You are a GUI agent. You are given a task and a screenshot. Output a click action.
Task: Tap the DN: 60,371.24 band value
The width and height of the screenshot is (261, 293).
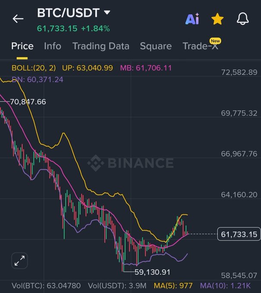[37, 80]
